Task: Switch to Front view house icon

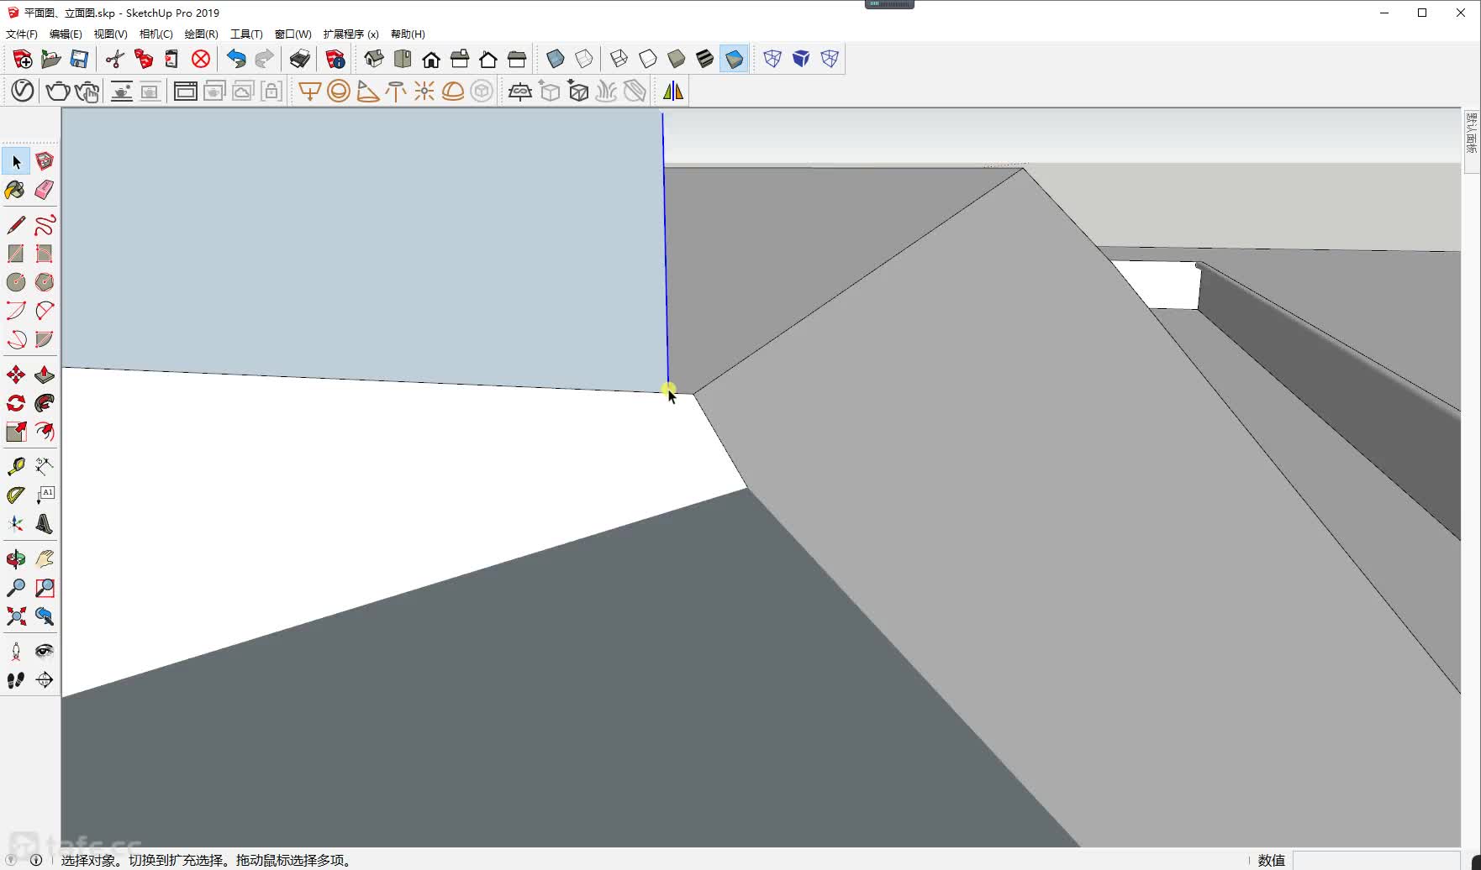Action: (x=431, y=59)
